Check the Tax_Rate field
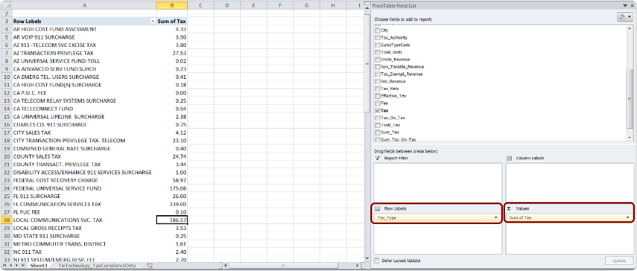Screen dimensions: 637x271 [378, 89]
